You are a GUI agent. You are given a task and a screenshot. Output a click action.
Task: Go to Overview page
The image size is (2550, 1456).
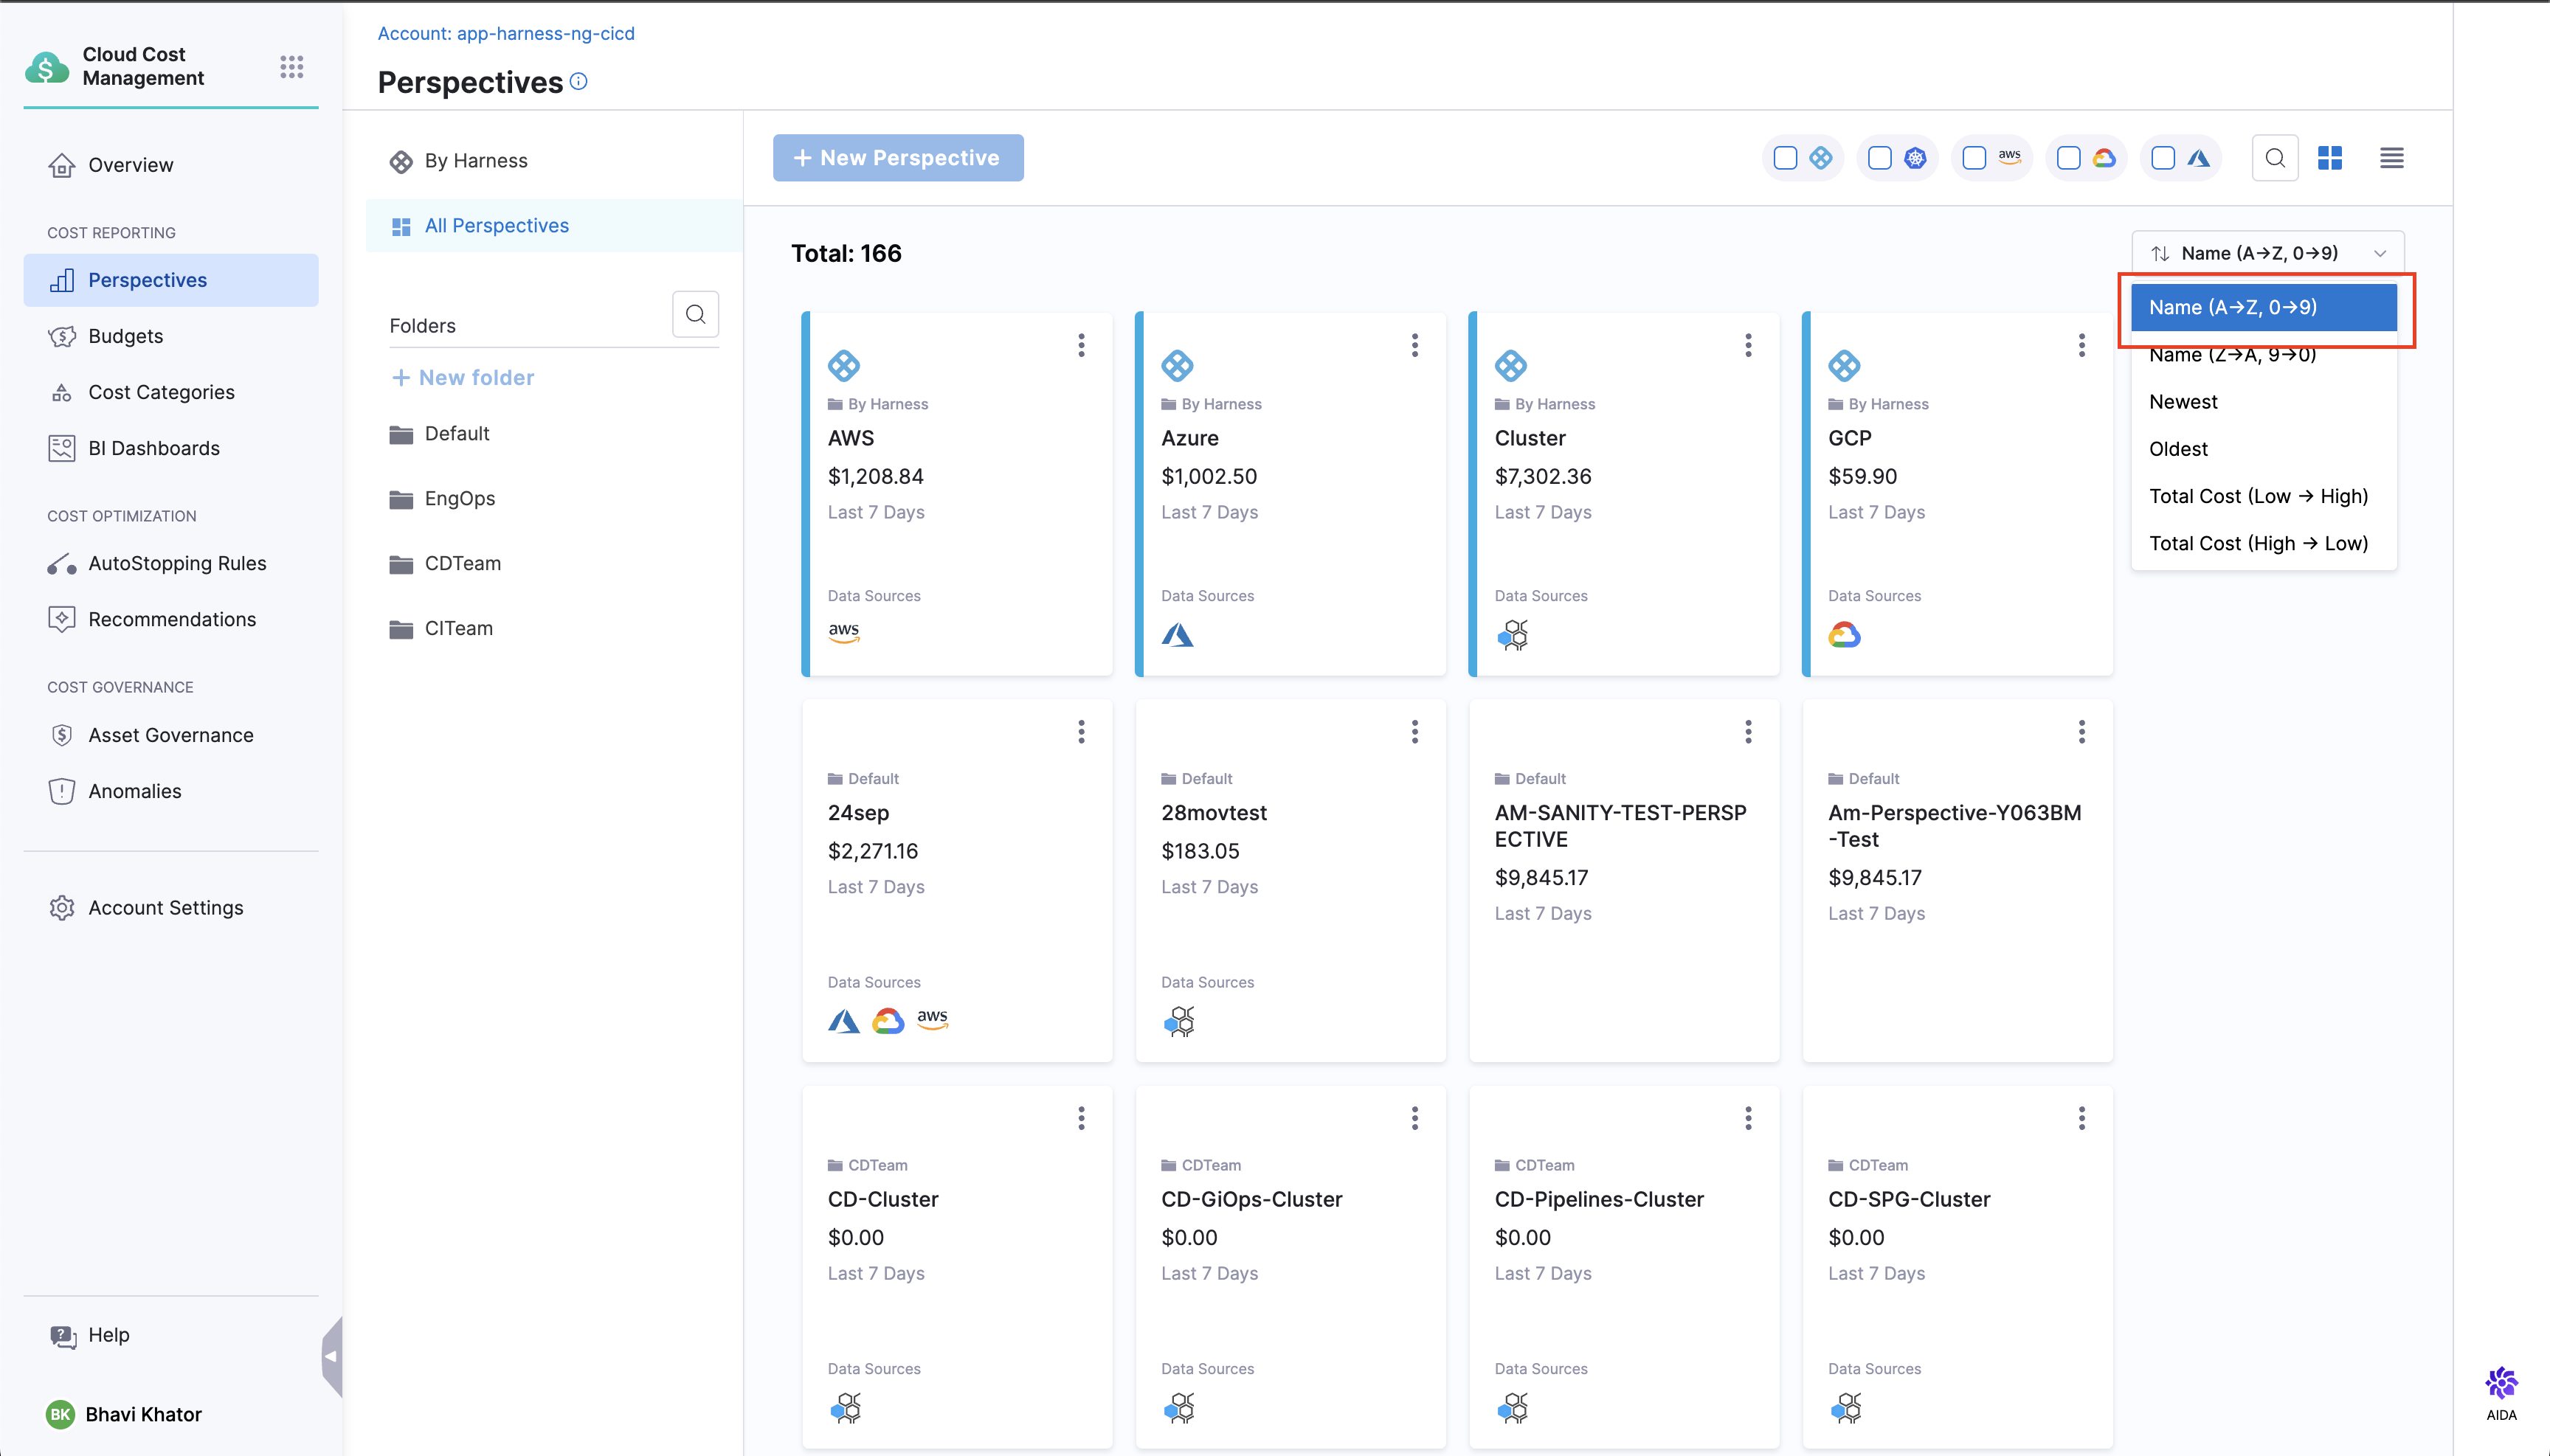pyautogui.click(x=171, y=165)
